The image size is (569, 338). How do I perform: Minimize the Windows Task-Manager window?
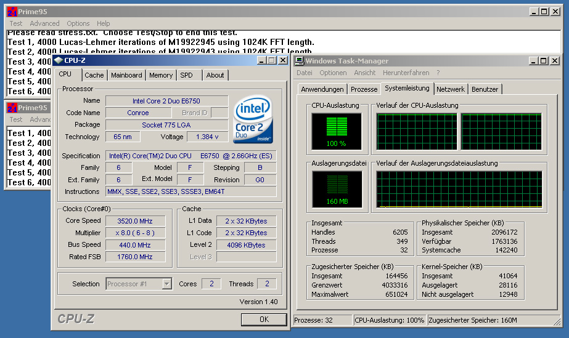point(533,61)
